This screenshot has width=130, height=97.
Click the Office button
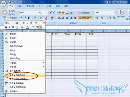[3, 4]
